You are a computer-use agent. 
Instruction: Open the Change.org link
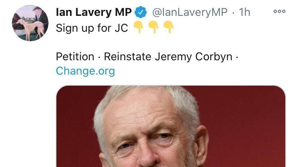pos(85,71)
